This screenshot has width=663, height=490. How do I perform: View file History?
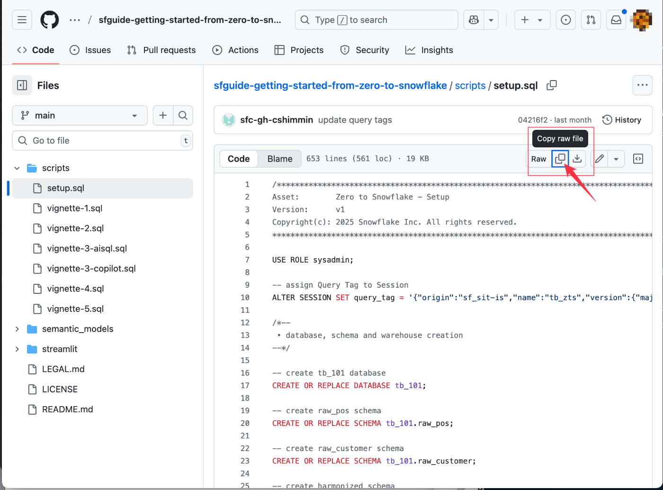[x=622, y=120]
